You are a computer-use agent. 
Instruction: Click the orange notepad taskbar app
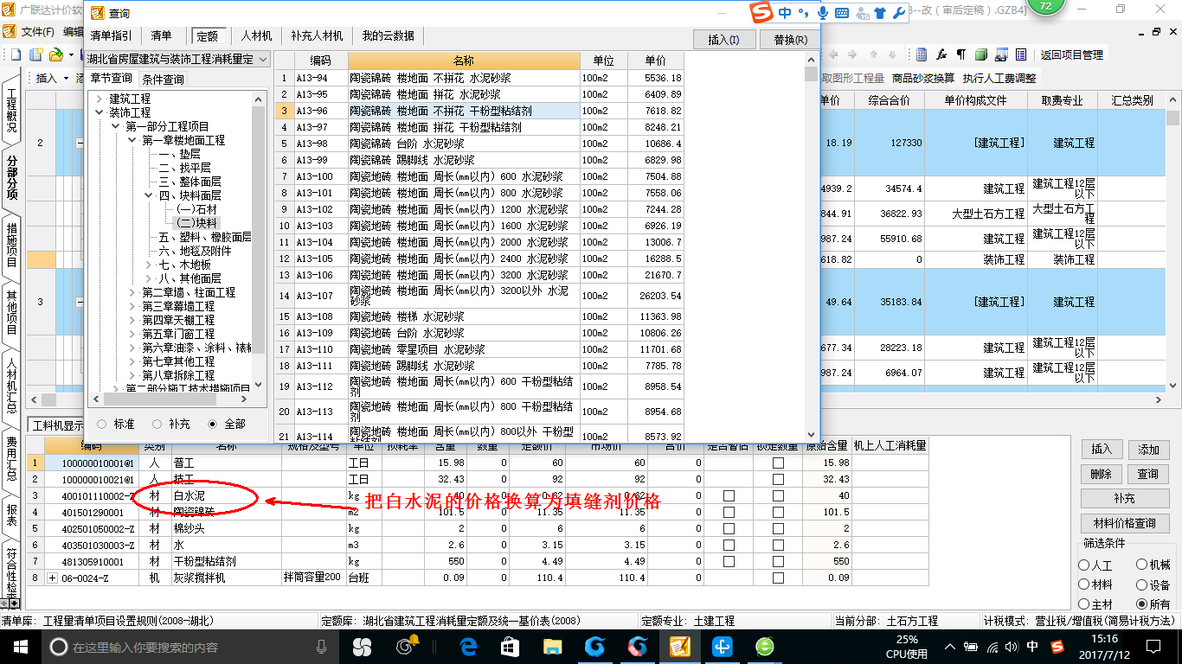679,646
